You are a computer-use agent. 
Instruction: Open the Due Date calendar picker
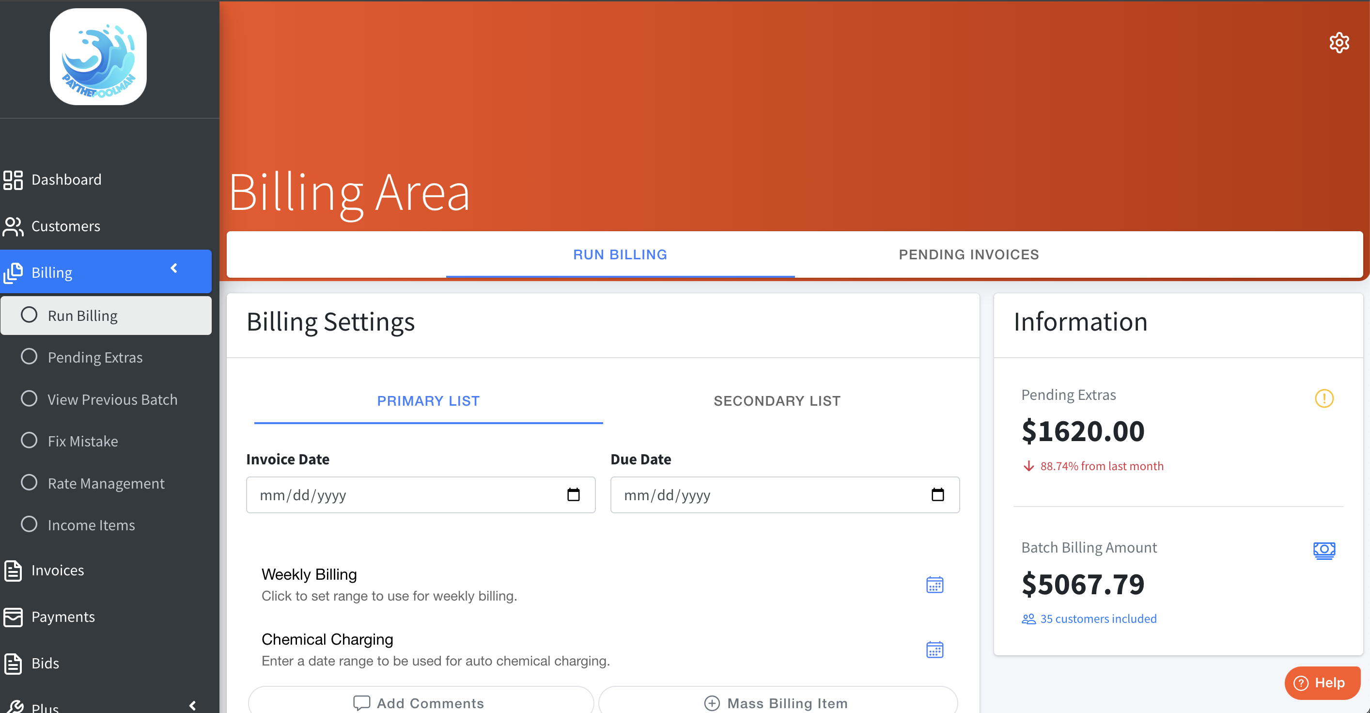tap(937, 495)
